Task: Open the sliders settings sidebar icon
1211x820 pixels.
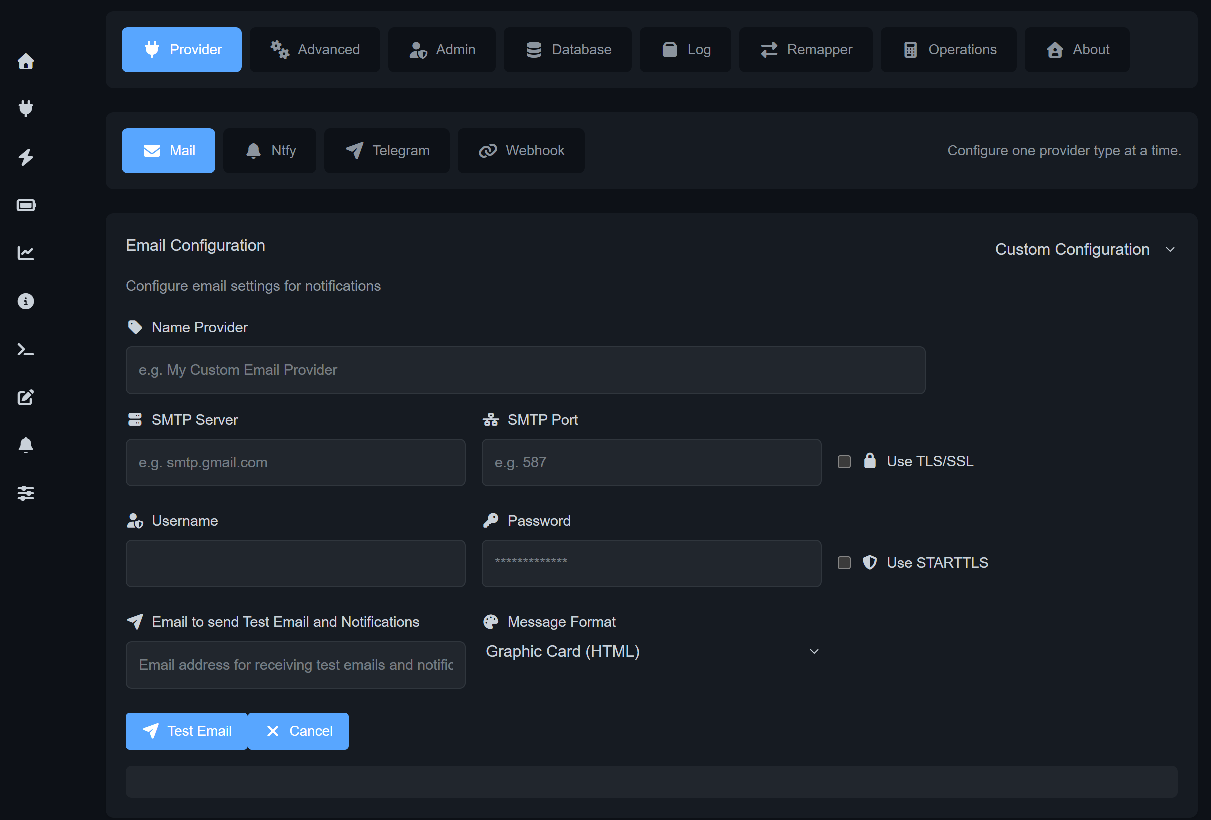Action: [26, 493]
